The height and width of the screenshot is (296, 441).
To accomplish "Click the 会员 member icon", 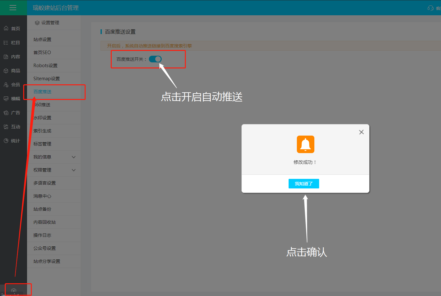I will tap(6, 85).
